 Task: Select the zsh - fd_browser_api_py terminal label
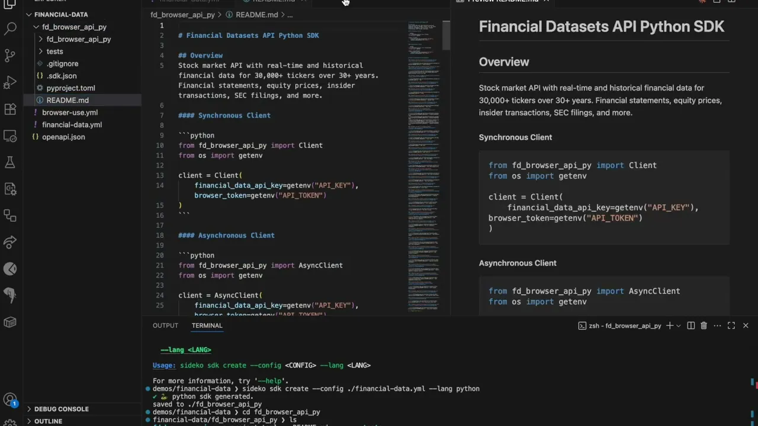point(625,325)
